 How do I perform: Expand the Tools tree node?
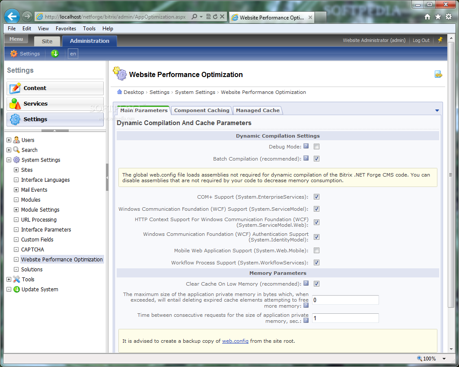(9, 280)
